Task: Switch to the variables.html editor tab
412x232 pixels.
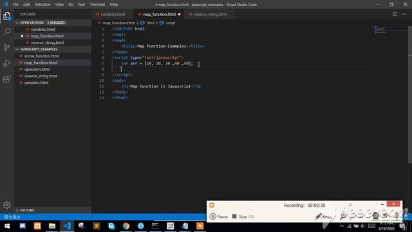Action: click(x=113, y=14)
